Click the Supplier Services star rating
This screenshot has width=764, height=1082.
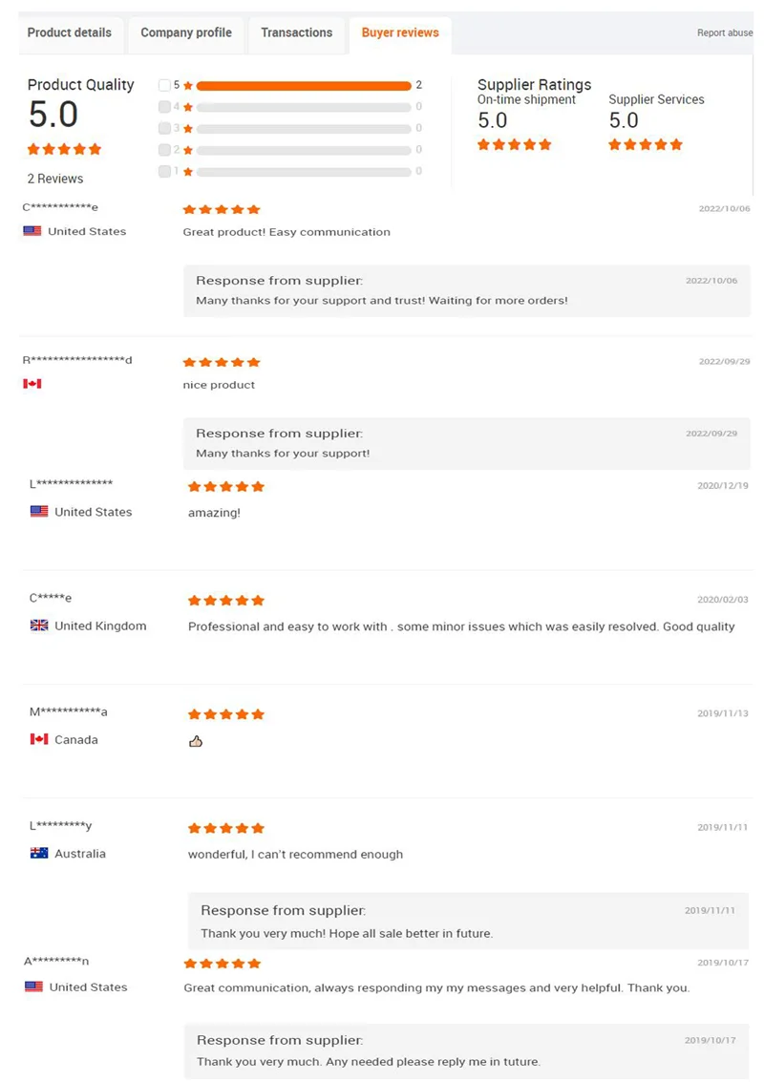tap(646, 145)
